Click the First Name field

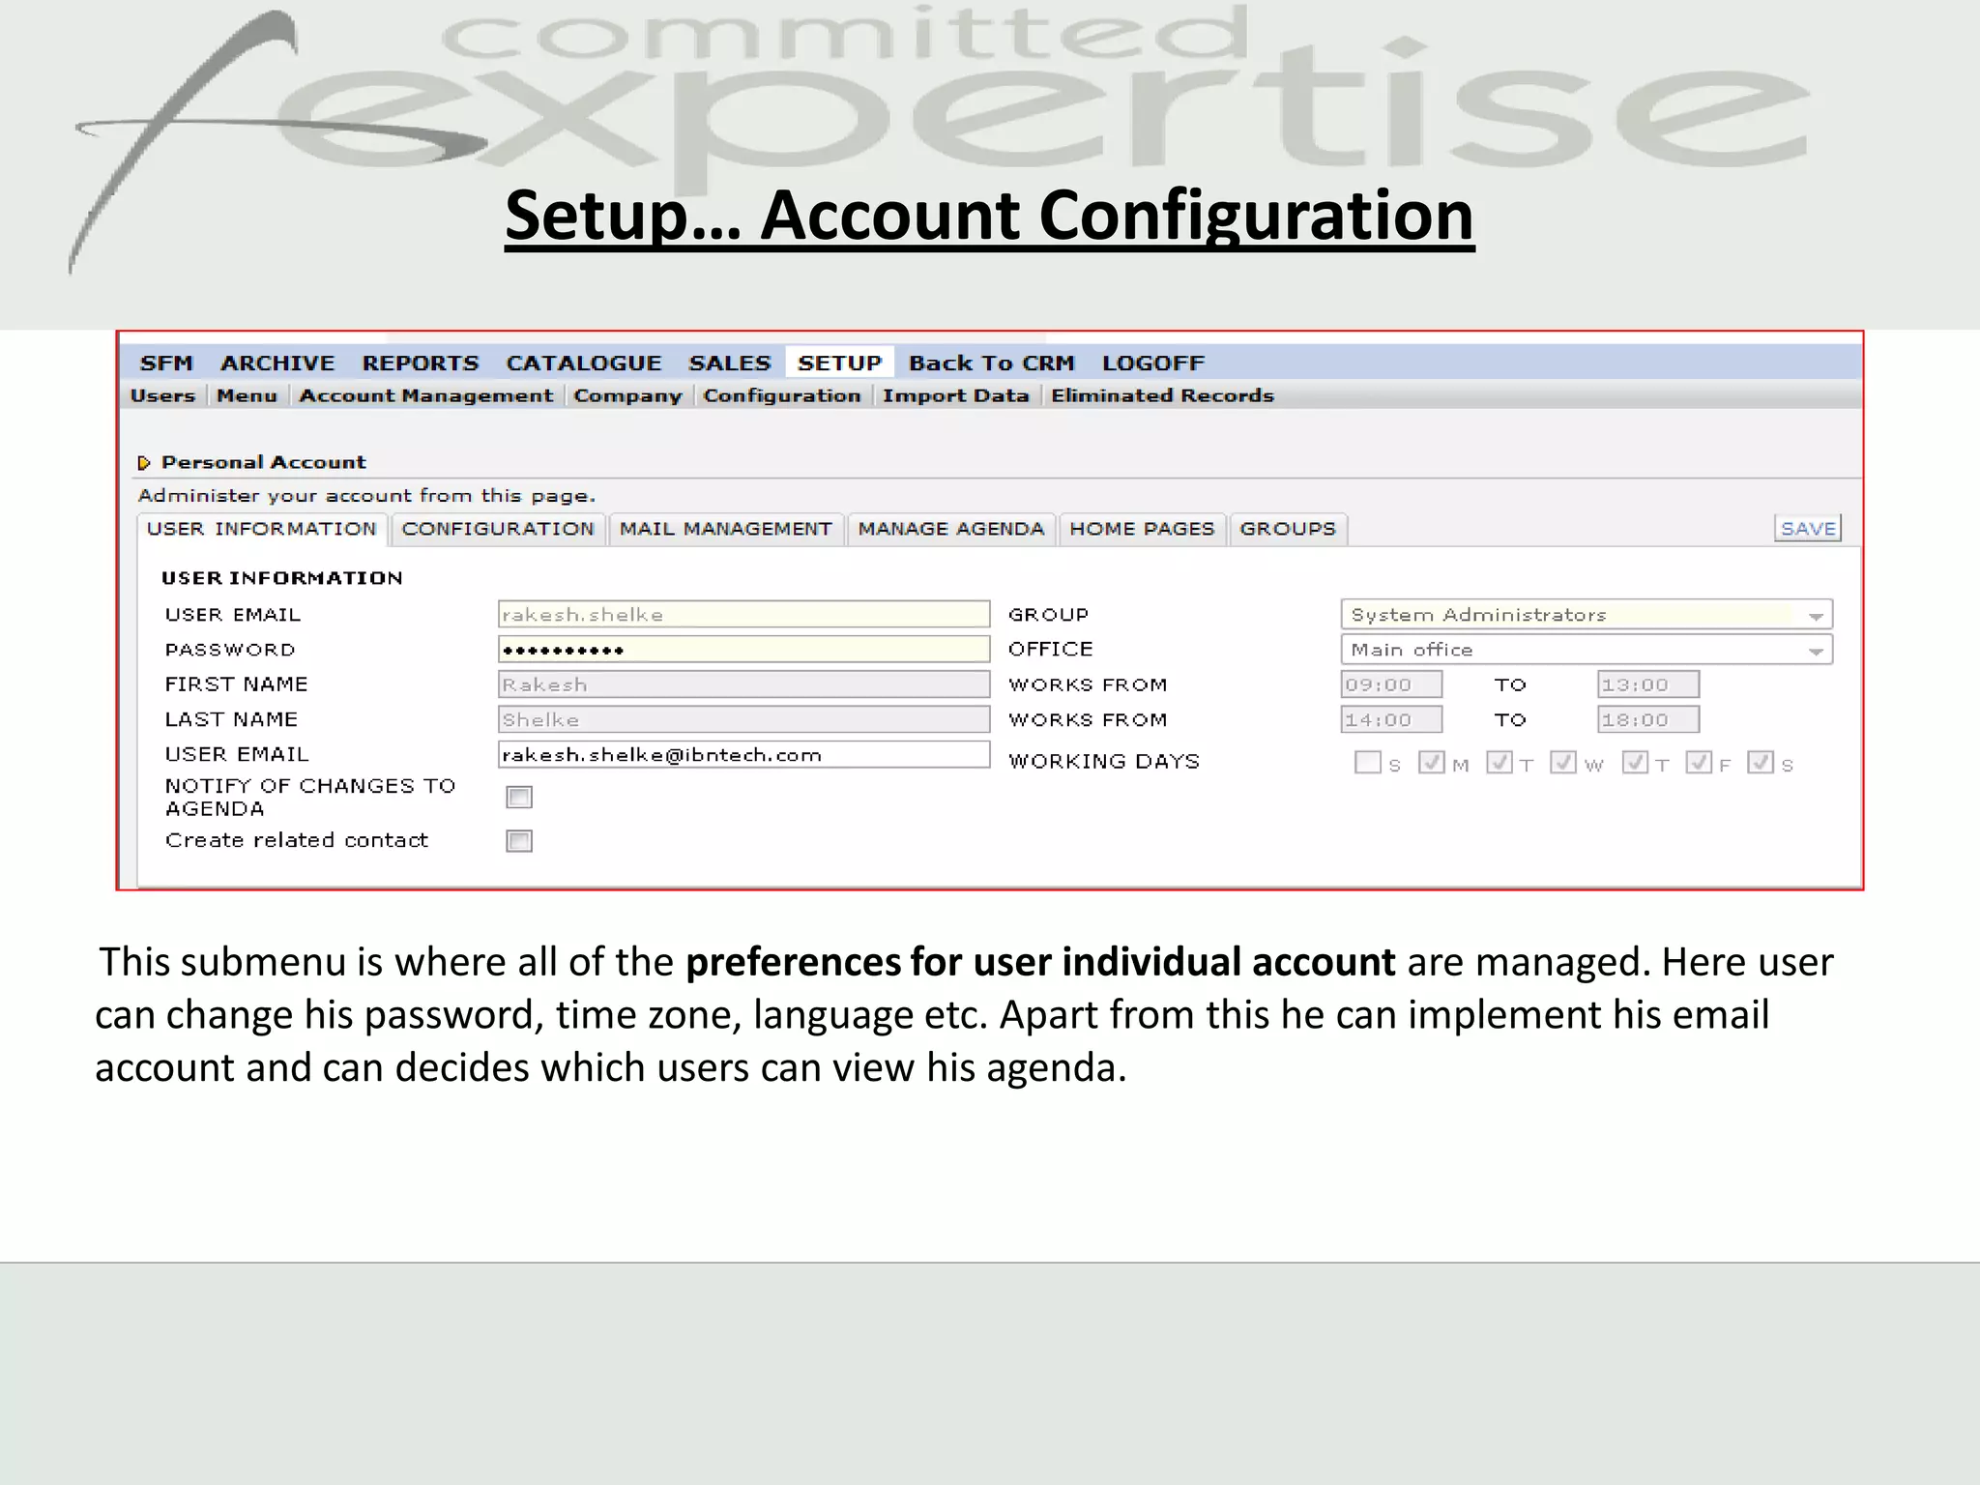(x=744, y=684)
